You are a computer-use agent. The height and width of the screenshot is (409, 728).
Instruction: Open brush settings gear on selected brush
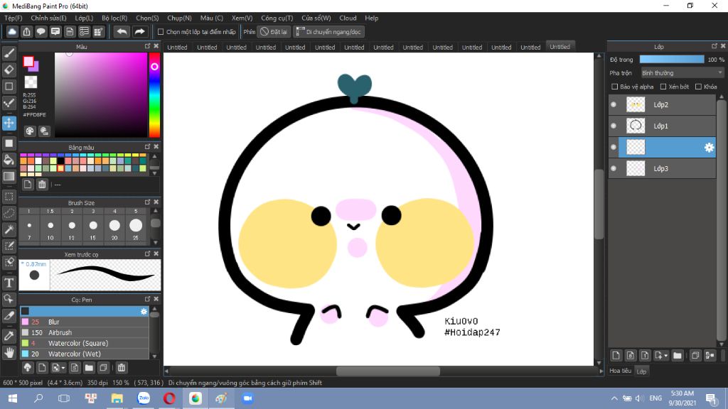pyautogui.click(x=144, y=312)
